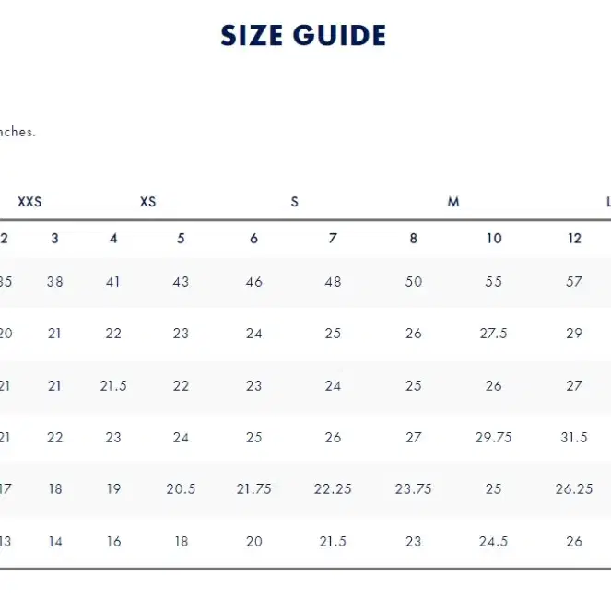611x611 pixels.
Task: Click the numeric size 4 header
Action: [113, 238]
